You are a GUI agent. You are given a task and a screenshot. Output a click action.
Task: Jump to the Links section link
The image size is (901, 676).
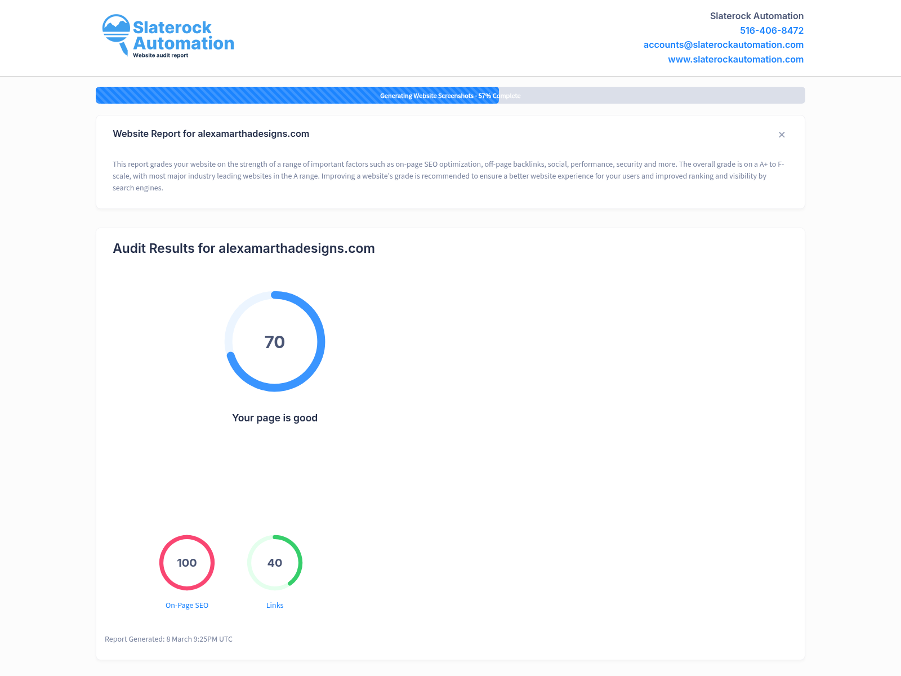pos(275,606)
